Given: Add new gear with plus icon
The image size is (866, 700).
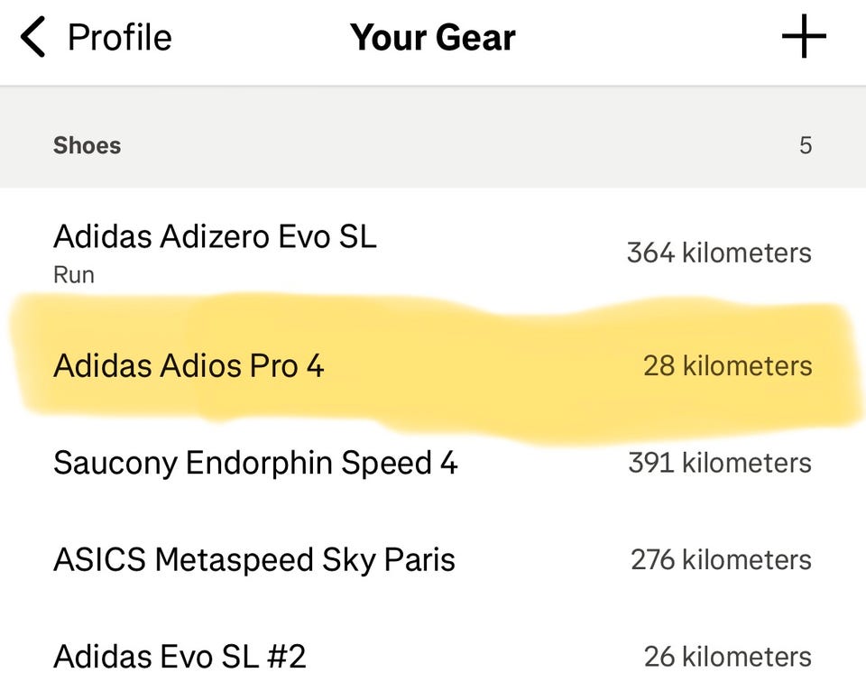Looking at the screenshot, I should point(804,38).
